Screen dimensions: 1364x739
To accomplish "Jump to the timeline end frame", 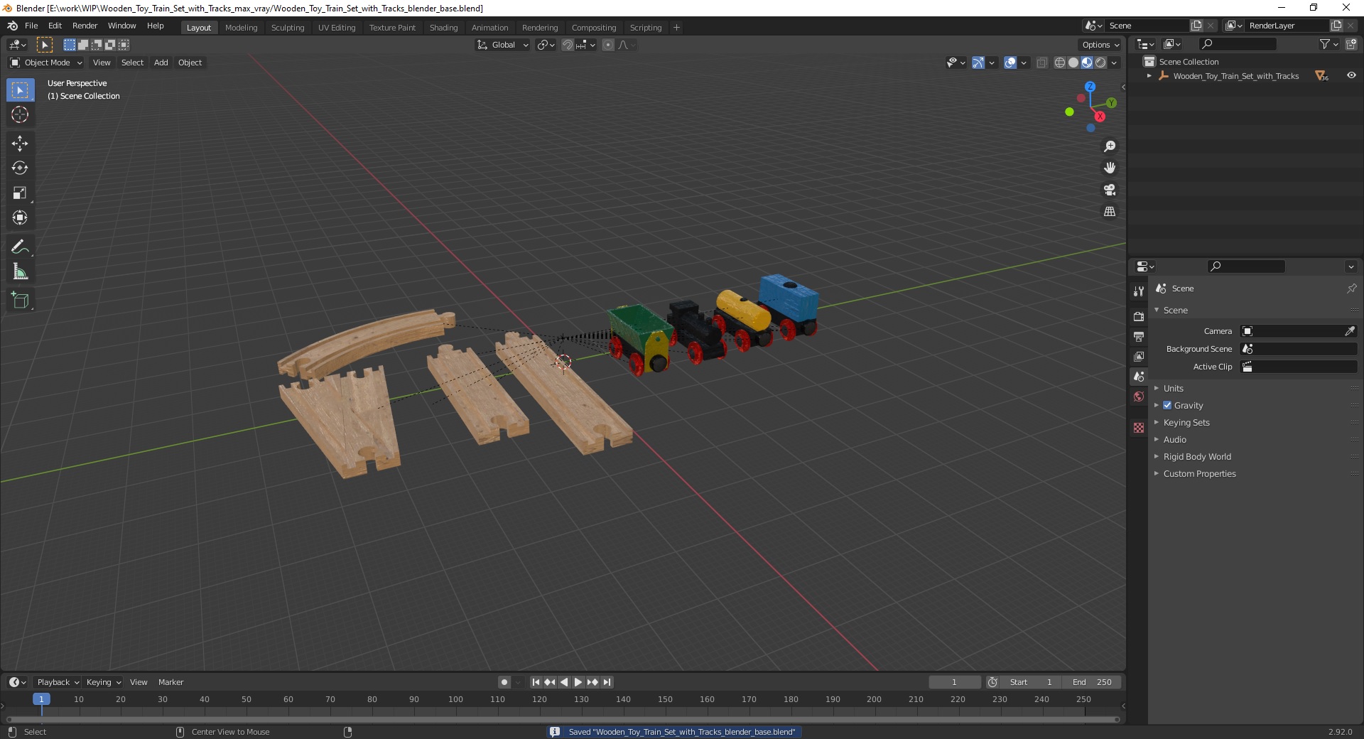I will pyautogui.click(x=607, y=682).
